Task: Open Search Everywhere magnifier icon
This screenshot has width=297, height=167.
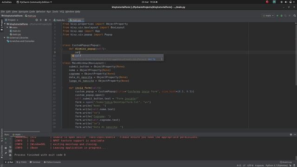Action: pyautogui.click(x=295, y=16)
